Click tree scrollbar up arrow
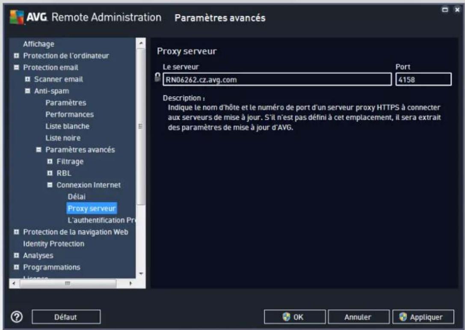Image resolution: width=465 pixels, height=330 pixels. pyautogui.click(x=141, y=43)
